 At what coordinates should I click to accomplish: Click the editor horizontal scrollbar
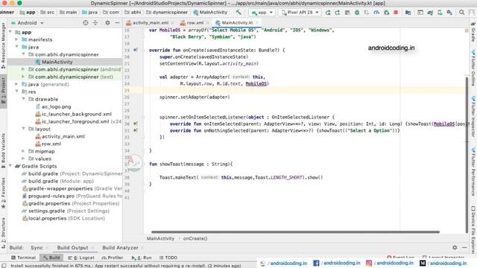(295, 232)
